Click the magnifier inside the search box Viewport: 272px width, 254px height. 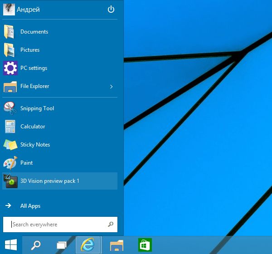coord(111,225)
